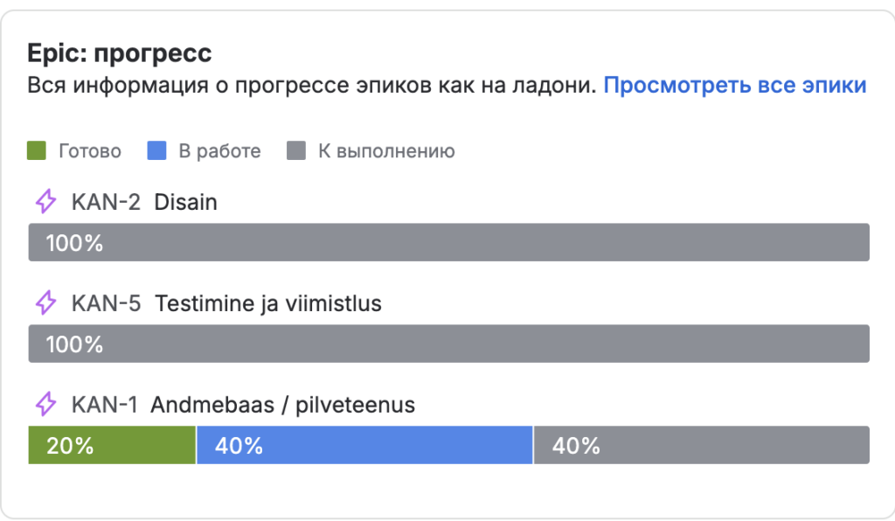Click the blue В работе legend swatch
This screenshot has width=895, height=521.
point(157,151)
